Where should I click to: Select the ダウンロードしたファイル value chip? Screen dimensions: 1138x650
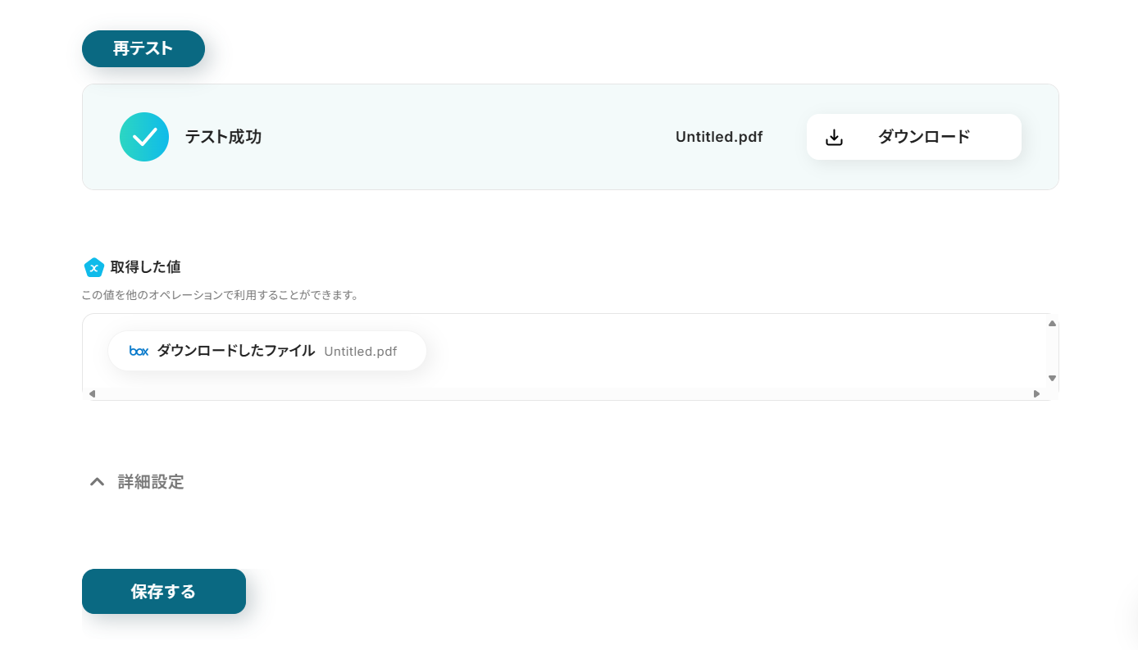[267, 351]
